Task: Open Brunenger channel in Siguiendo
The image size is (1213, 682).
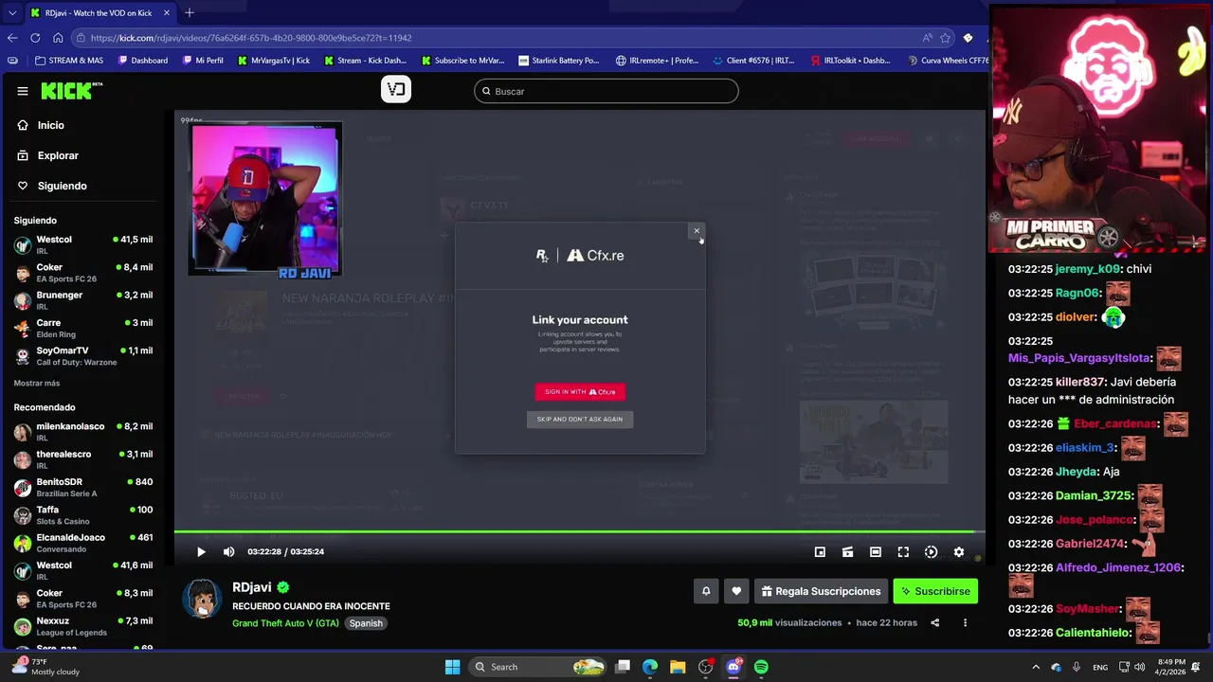Action: pos(83,300)
